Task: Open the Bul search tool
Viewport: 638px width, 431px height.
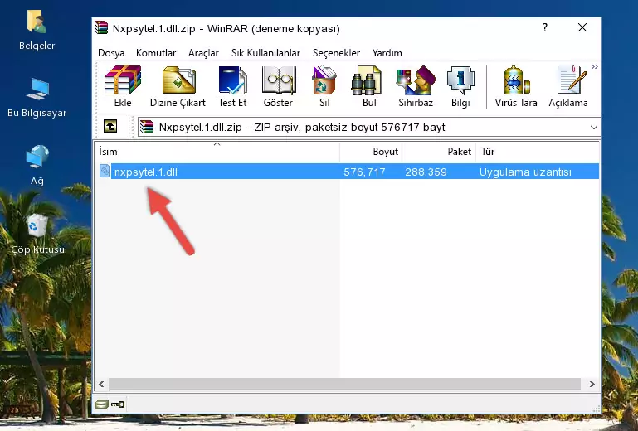Action: click(x=368, y=86)
